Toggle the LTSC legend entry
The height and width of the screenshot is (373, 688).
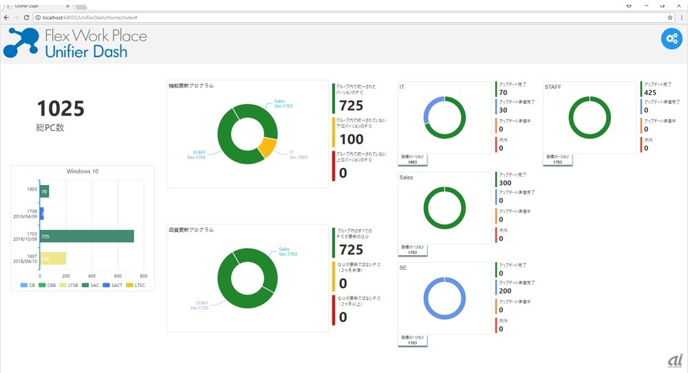coord(136,285)
